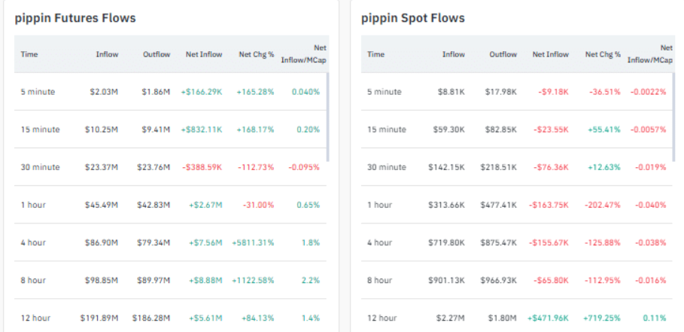Sort Futures table by Outflow column
Viewport: 684px width, 332px height.
tap(157, 54)
